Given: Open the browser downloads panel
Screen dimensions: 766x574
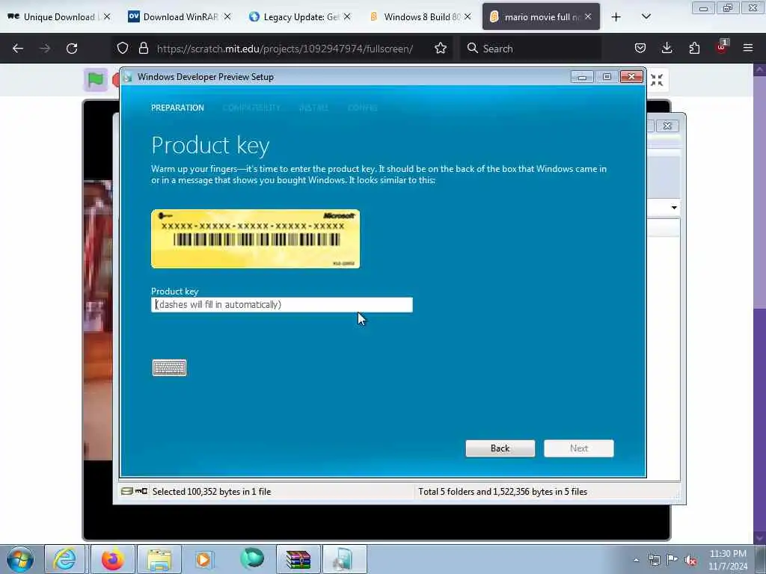Looking at the screenshot, I should (x=667, y=49).
